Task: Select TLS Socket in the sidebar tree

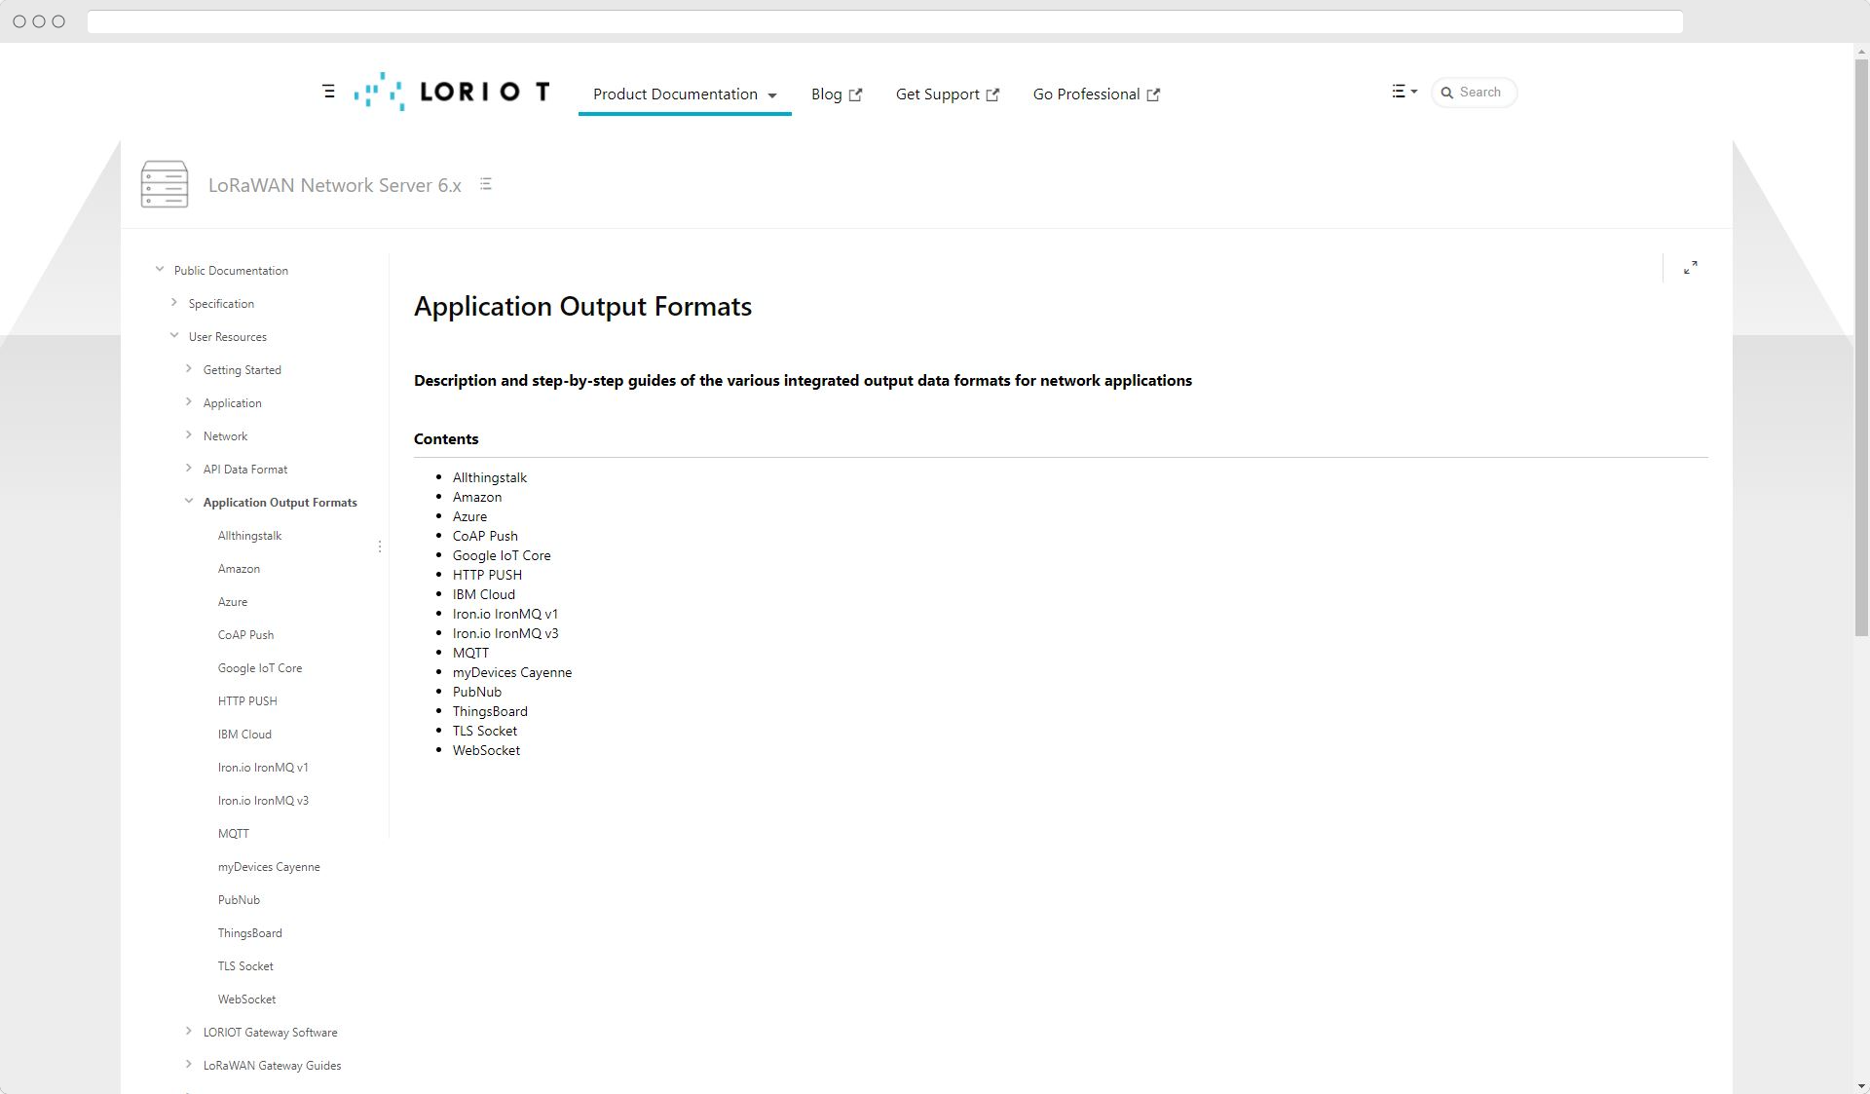Action: pyautogui.click(x=245, y=966)
